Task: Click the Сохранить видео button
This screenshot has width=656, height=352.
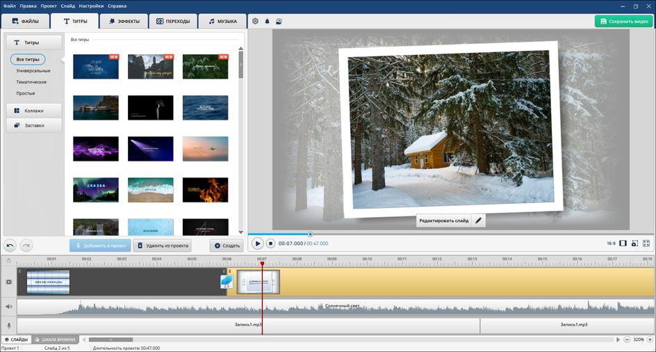Action: pyautogui.click(x=624, y=22)
